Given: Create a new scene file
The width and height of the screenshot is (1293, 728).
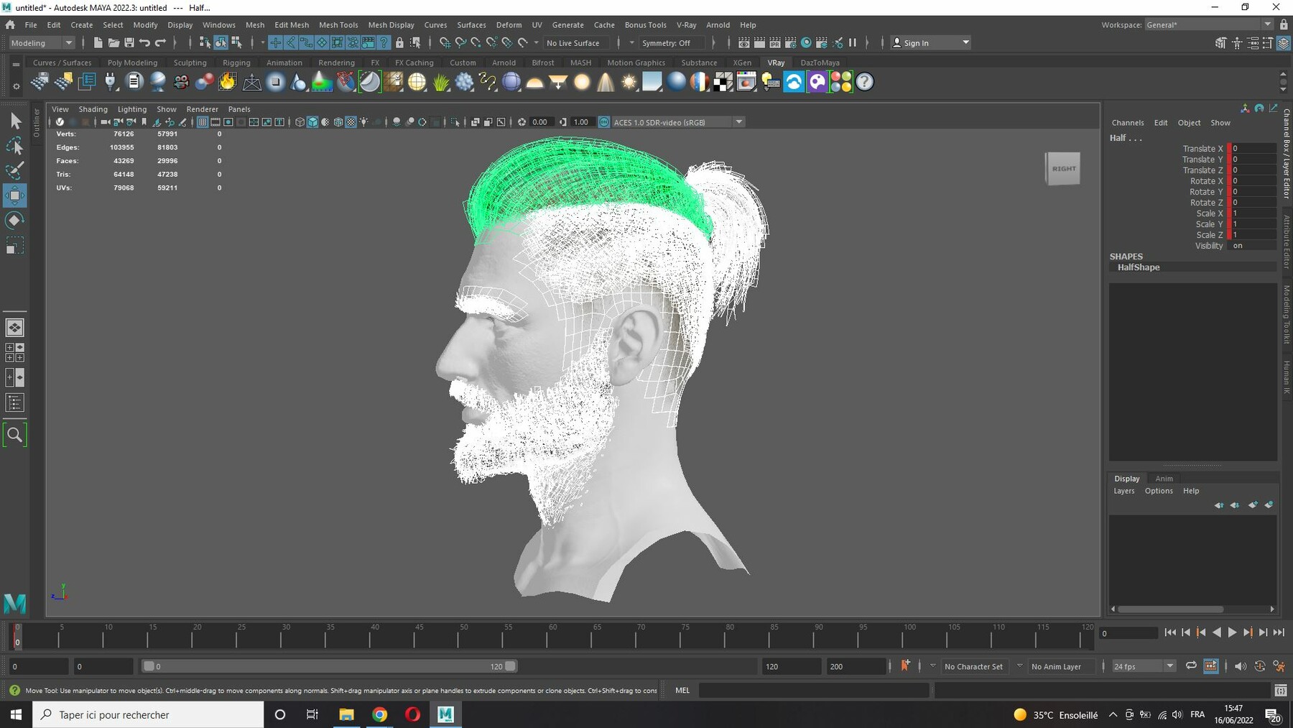Looking at the screenshot, I should (98, 43).
